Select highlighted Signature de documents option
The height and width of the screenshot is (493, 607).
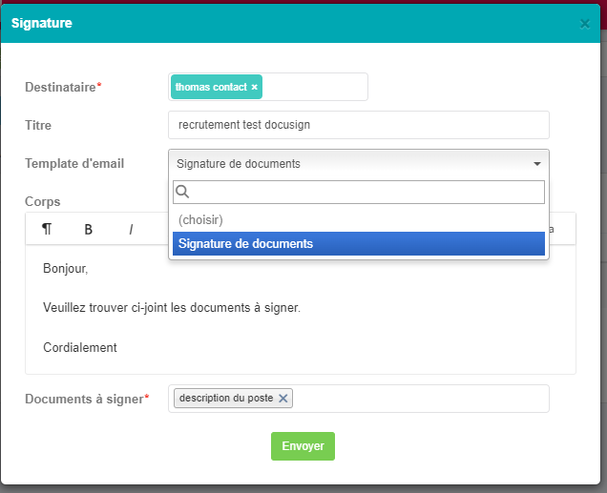point(359,243)
